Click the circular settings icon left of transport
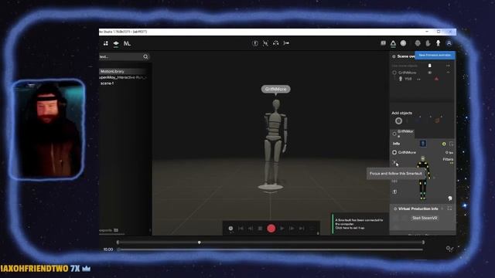Screen dimensions: 495x278 230,229
